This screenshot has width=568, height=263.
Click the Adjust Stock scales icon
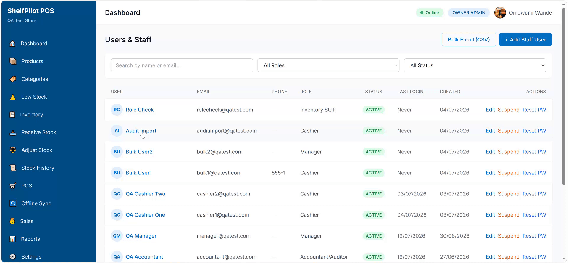[13, 150]
